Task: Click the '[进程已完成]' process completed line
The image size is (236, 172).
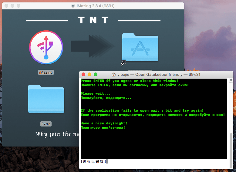Action: click(x=93, y=161)
